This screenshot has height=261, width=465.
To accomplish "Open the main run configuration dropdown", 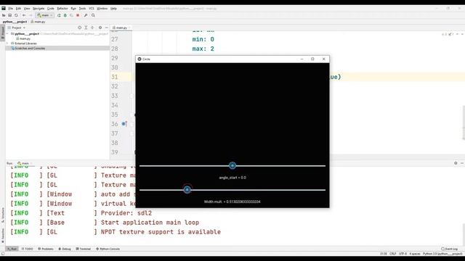I will [45, 15].
